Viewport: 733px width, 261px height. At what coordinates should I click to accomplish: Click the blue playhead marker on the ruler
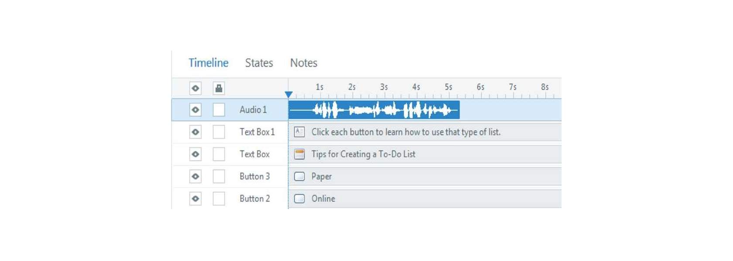pyautogui.click(x=288, y=95)
